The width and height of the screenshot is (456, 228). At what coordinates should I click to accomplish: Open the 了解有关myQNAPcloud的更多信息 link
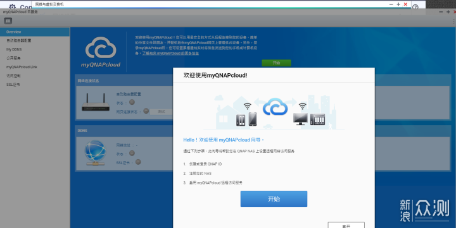[170, 54]
